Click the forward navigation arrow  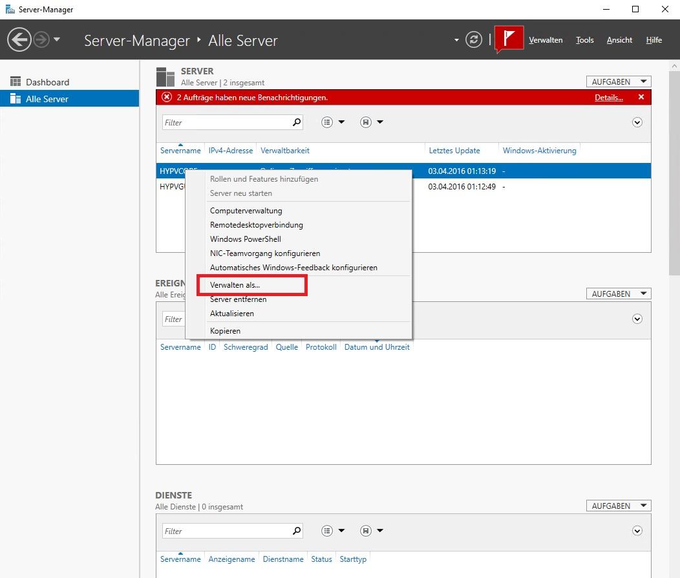click(x=41, y=40)
